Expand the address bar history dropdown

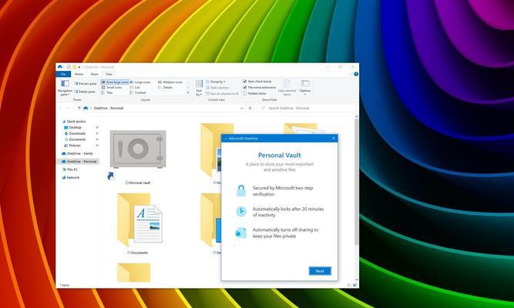242,108
